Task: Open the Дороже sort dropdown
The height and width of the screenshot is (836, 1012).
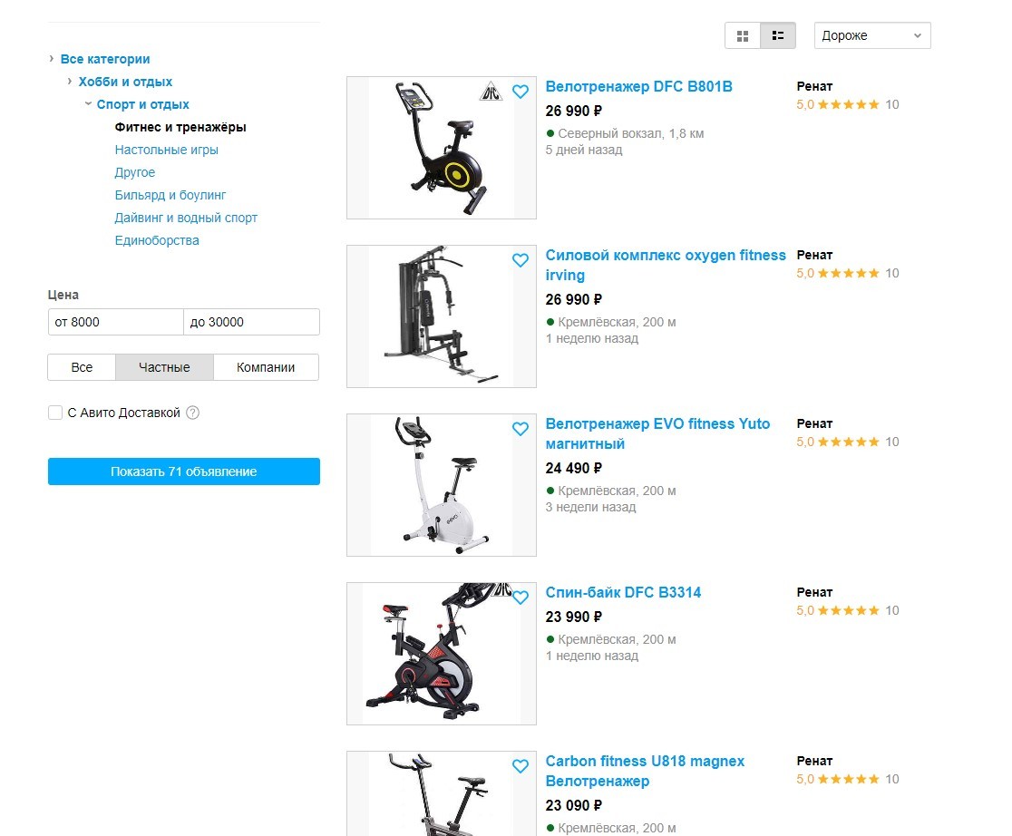Action: [872, 35]
